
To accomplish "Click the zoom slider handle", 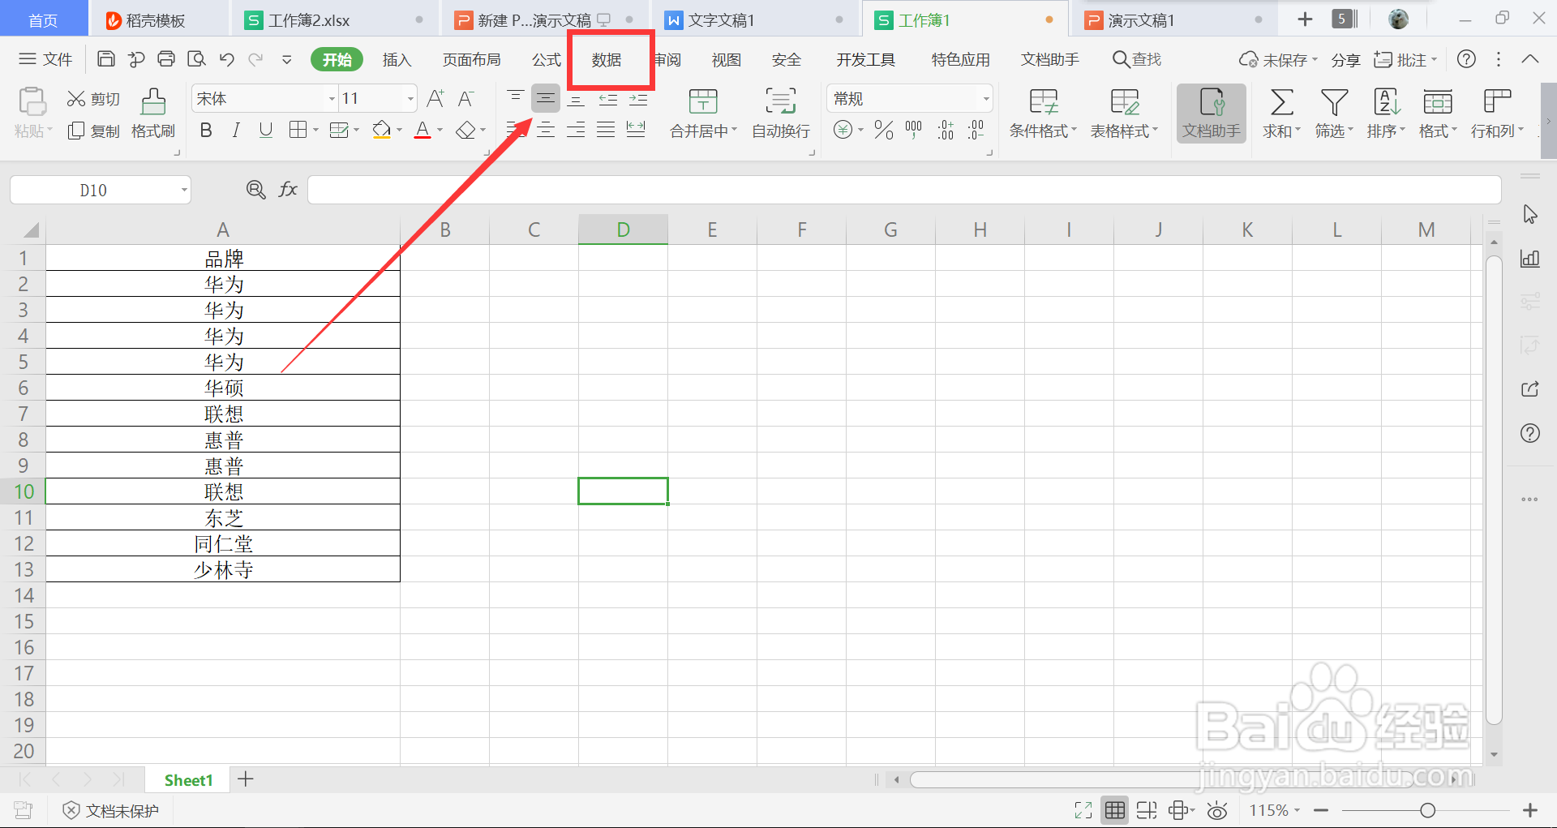I will [x=1428, y=810].
